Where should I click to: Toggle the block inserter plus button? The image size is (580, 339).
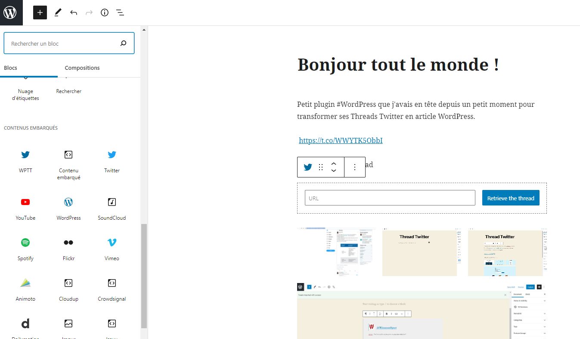pos(40,12)
